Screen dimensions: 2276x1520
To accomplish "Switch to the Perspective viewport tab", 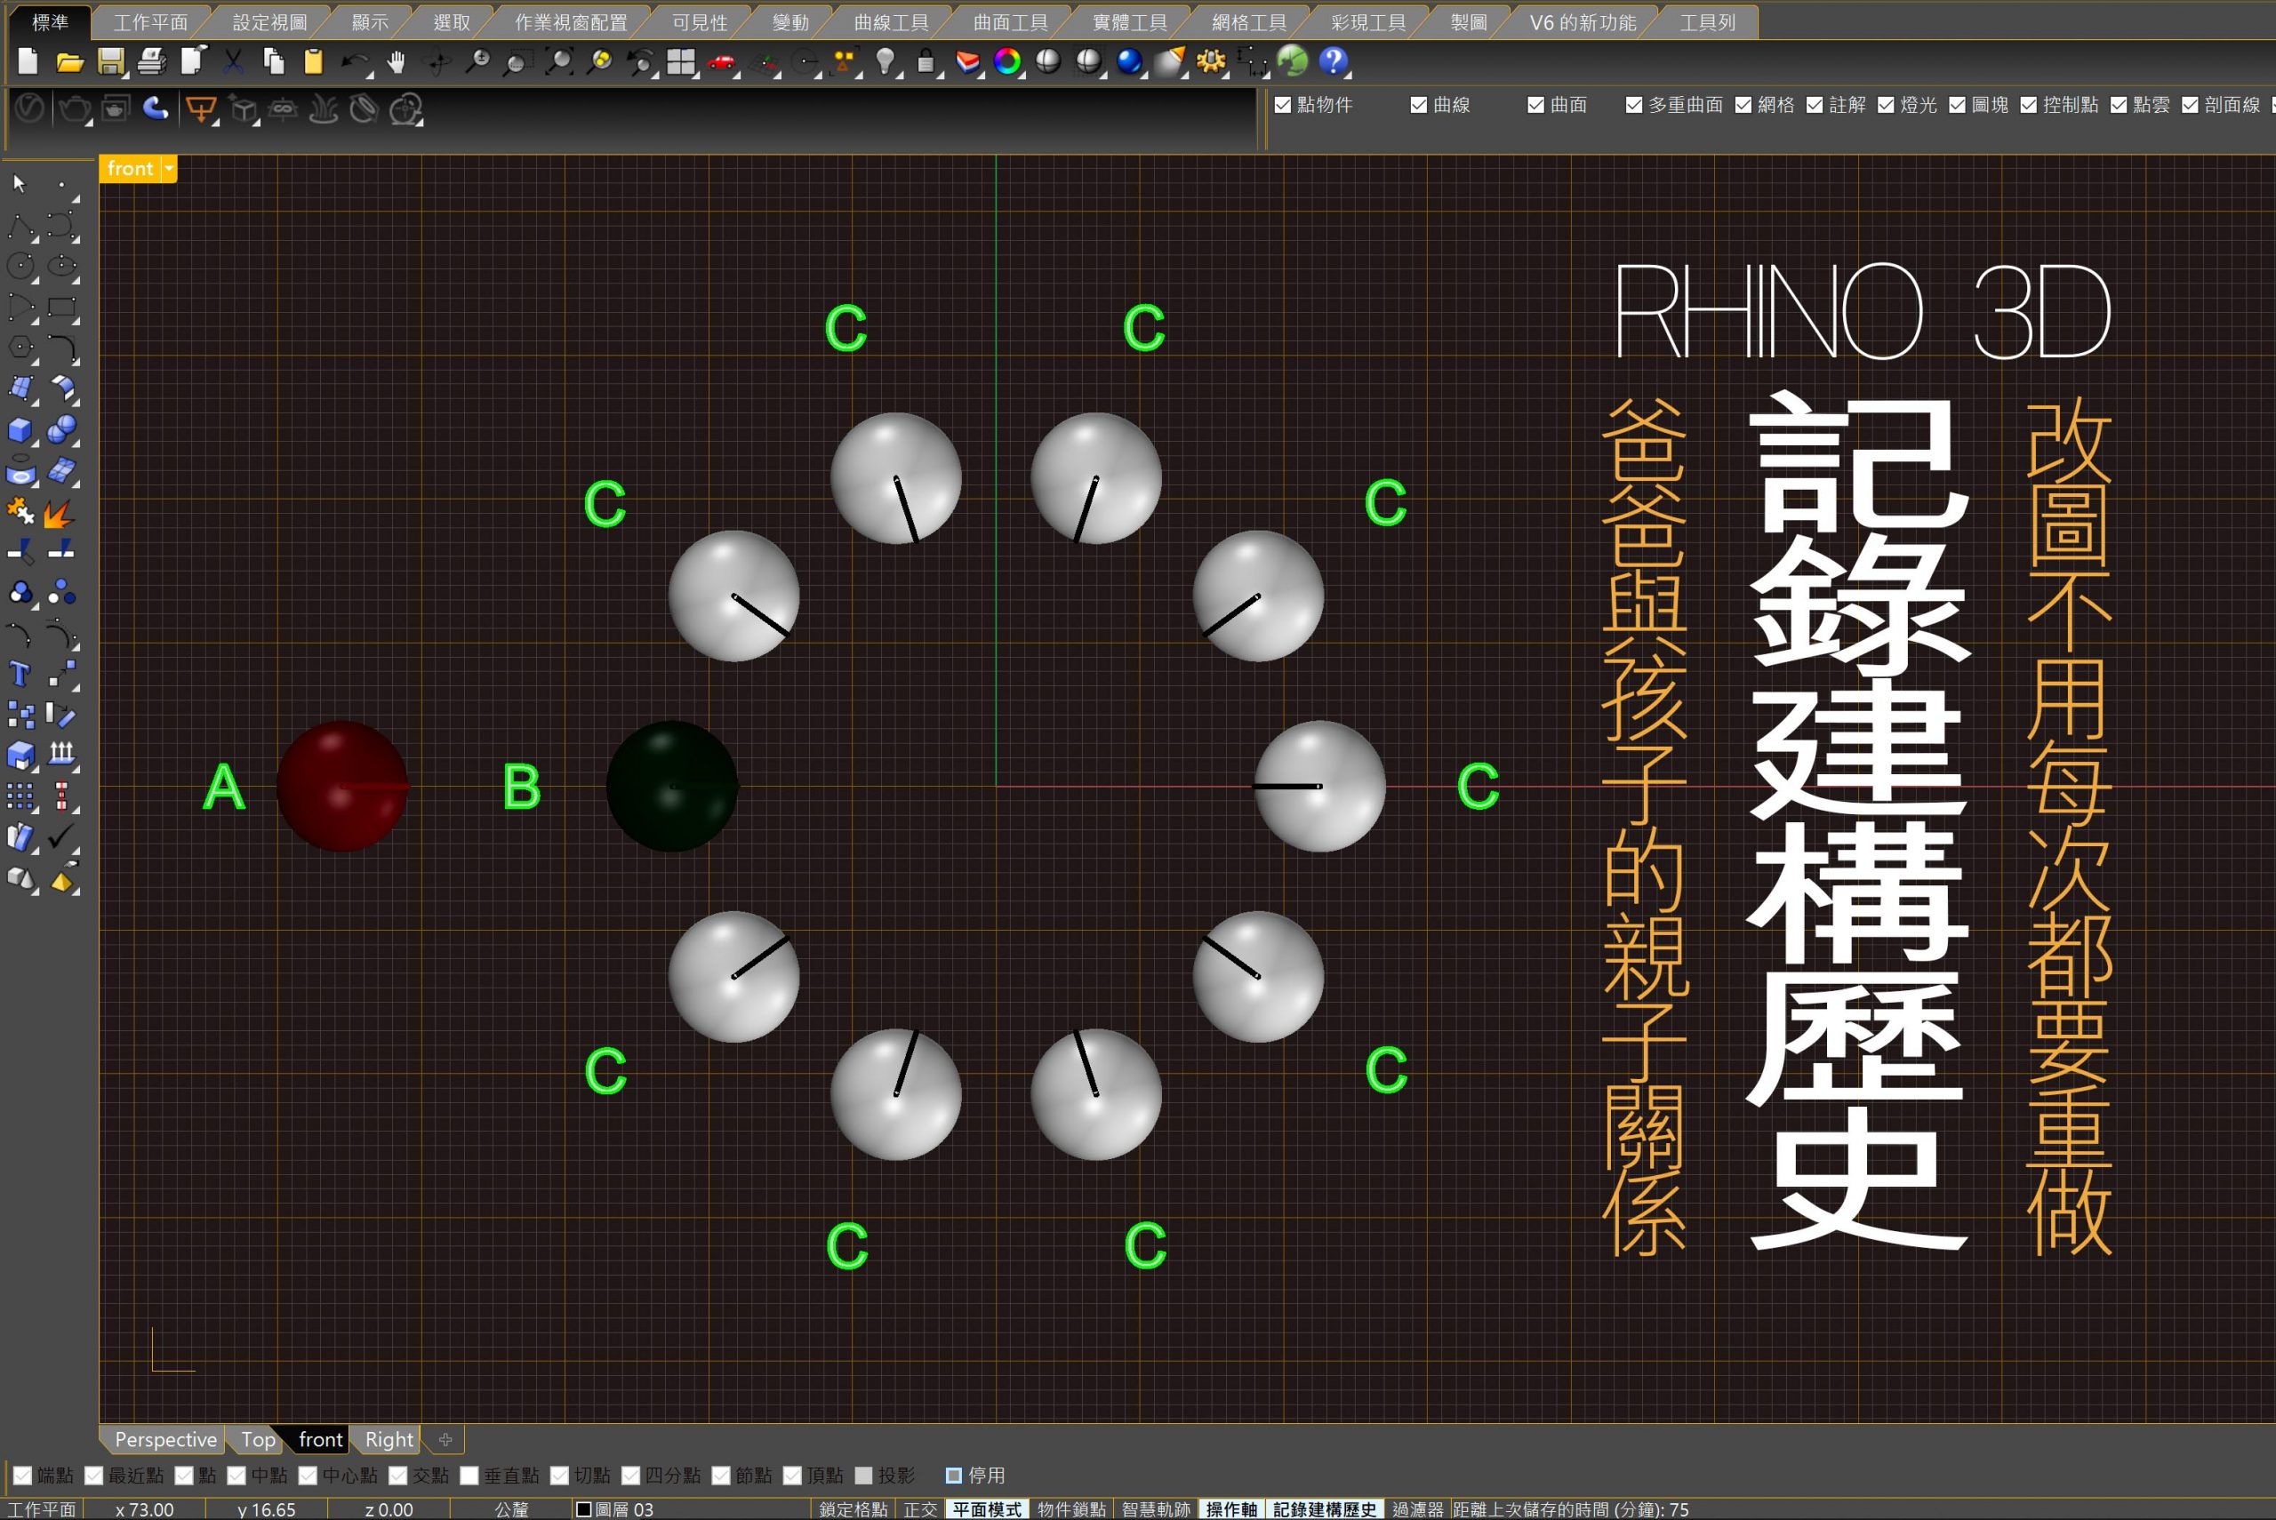I will point(164,1439).
